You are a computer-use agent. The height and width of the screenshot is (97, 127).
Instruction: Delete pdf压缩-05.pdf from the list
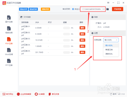(82, 52)
